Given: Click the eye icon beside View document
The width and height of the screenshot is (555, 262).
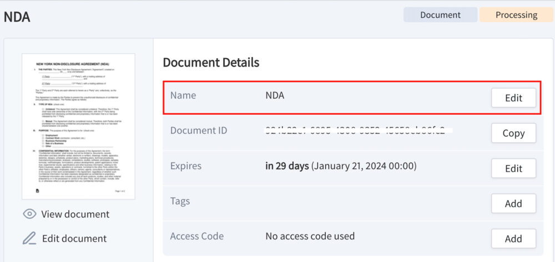Looking at the screenshot, I should pos(29,214).
